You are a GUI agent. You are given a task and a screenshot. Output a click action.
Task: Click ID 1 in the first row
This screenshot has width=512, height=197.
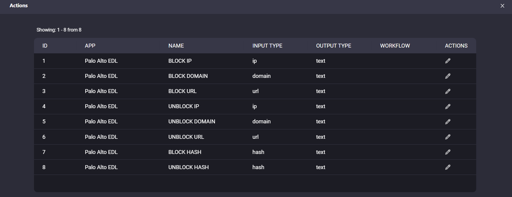point(44,61)
